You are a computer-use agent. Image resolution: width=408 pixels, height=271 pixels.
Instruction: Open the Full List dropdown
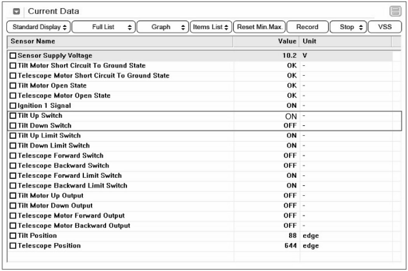(104, 27)
